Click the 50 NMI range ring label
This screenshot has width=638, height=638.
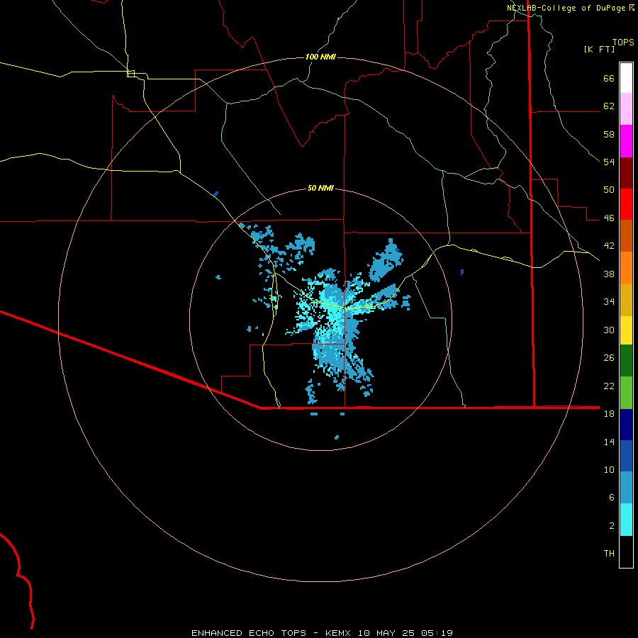[x=320, y=188]
